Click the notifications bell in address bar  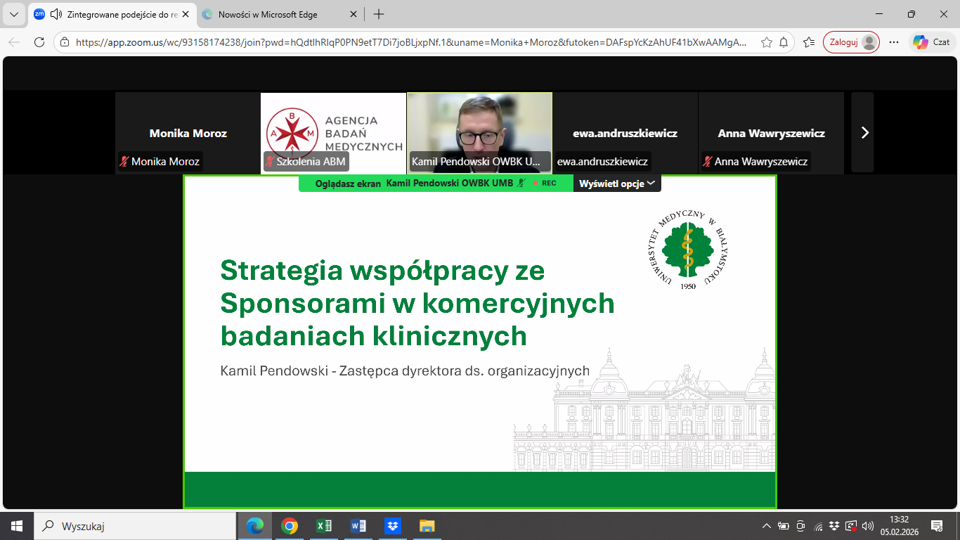[784, 42]
